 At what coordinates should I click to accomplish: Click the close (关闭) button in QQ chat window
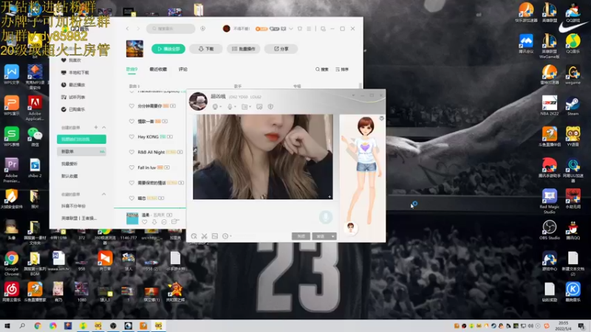coord(301,236)
